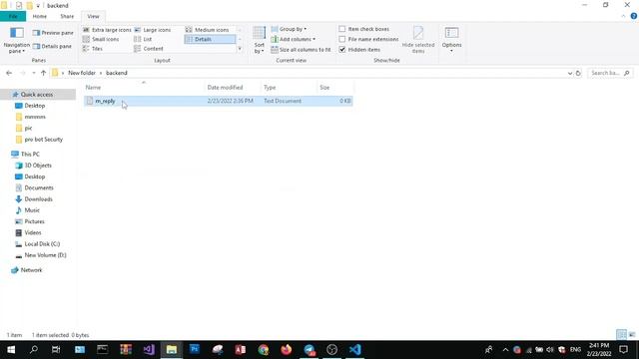639x359 pixels.
Task: Click Size all columns to fit
Action: 301,50
